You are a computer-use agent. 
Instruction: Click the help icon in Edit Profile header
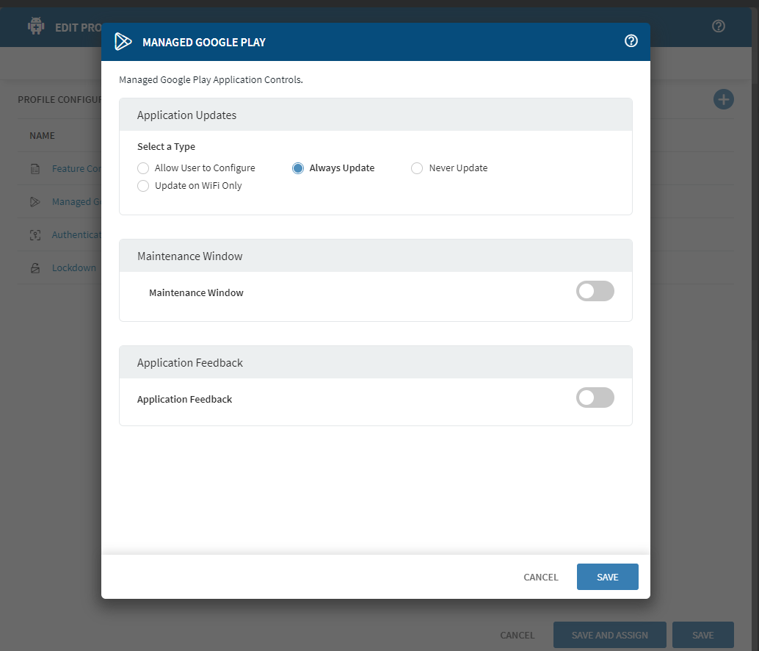coord(719,26)
